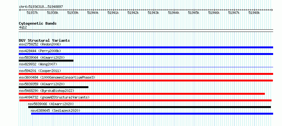The image size is (282, 126).
Task: Click the nsv5839064 (Almarri2020) label
Action: coord(42,57)
